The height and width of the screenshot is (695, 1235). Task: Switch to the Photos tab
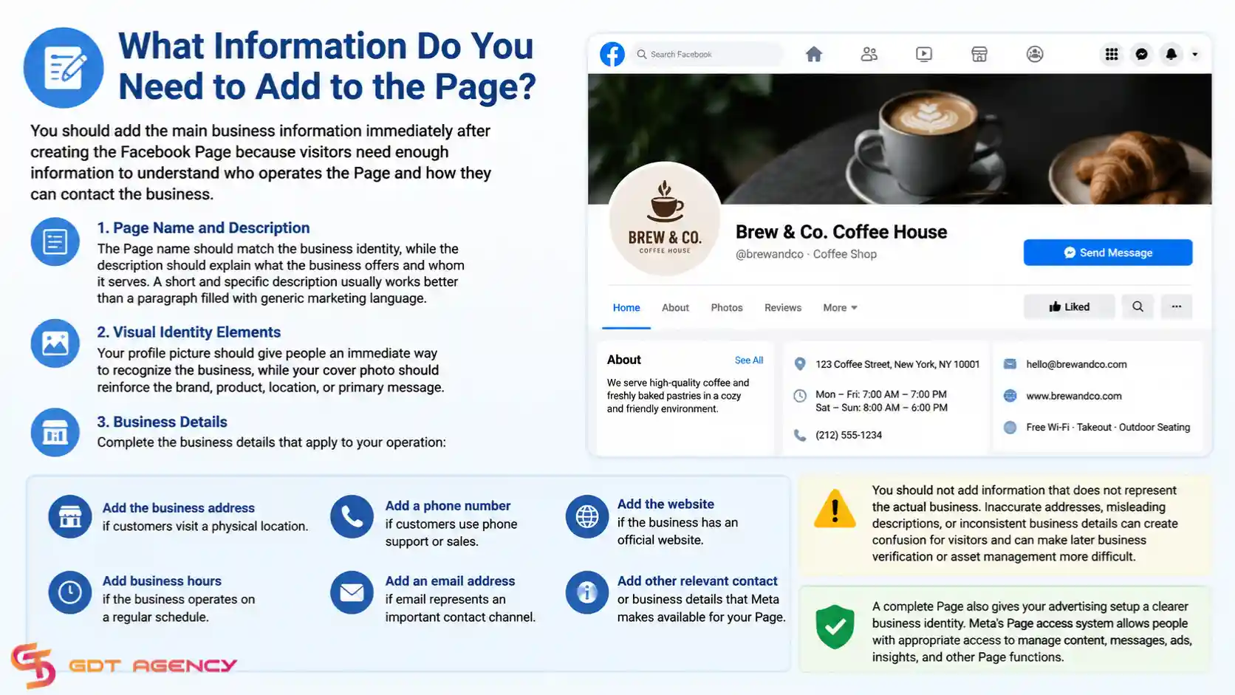tap(727, 308)
